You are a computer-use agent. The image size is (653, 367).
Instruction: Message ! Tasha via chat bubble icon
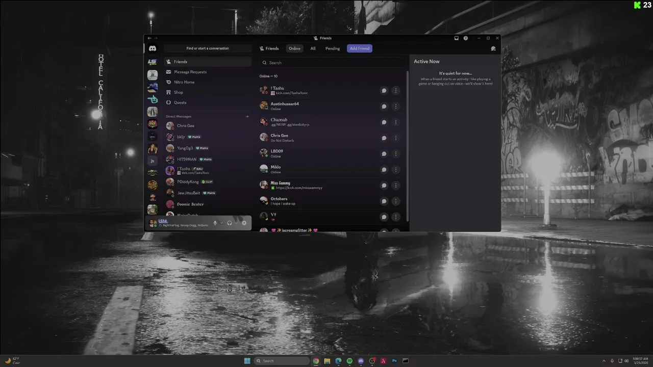384,91
